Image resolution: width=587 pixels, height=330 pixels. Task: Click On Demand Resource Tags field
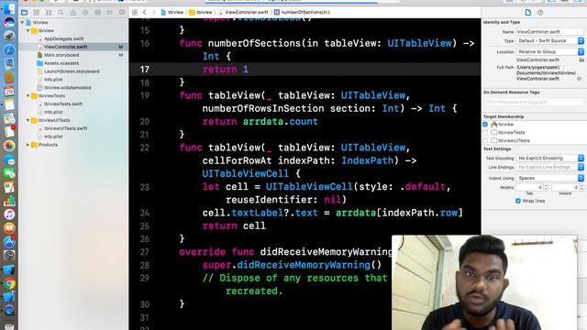click(x=534, y=102)
